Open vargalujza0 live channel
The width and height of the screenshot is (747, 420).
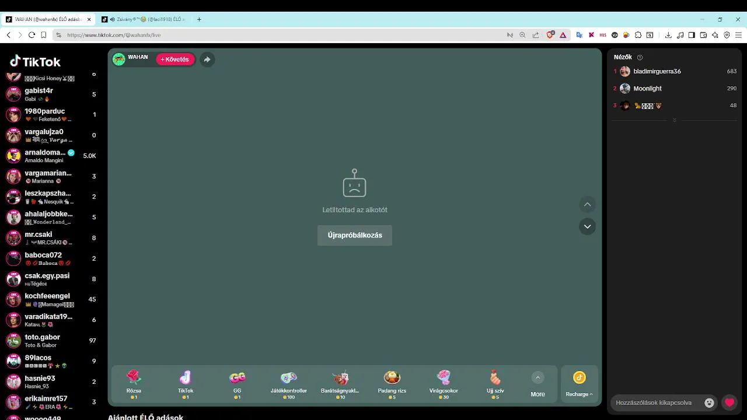pos(53,135)
